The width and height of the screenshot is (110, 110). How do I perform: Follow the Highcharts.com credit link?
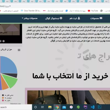(x=15, y=104)
